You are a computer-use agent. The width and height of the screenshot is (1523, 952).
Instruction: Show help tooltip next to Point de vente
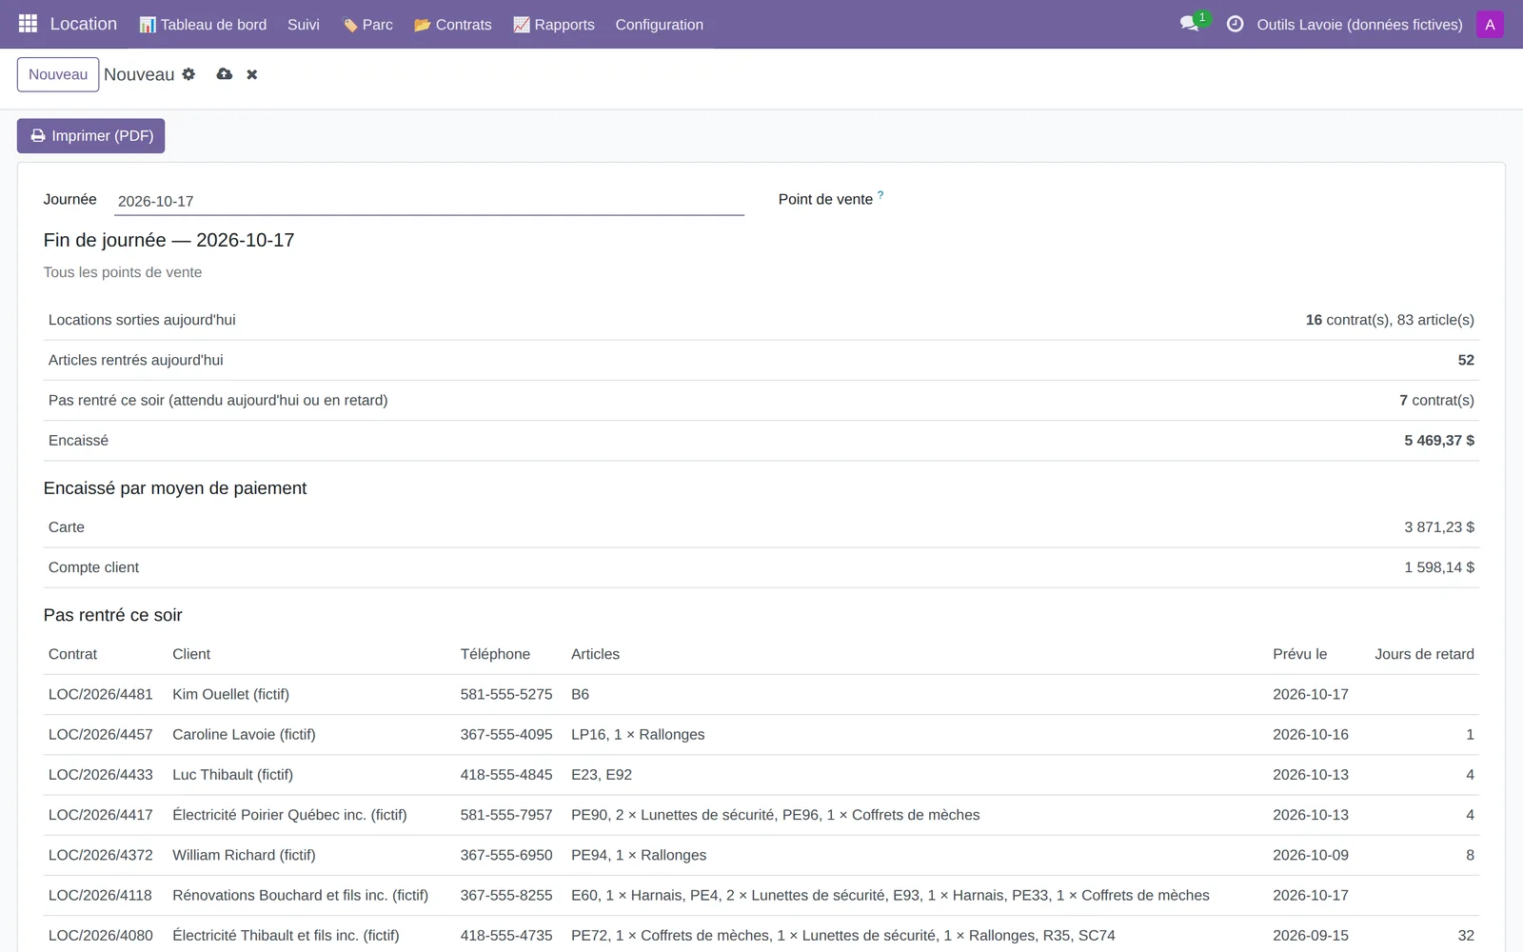point(880,195)
